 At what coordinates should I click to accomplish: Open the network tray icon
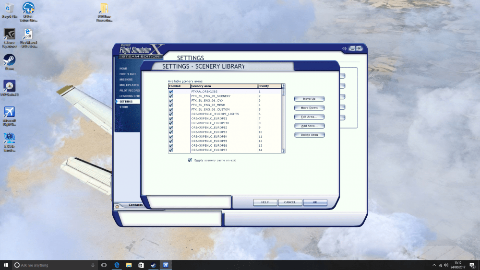point(440,265)
